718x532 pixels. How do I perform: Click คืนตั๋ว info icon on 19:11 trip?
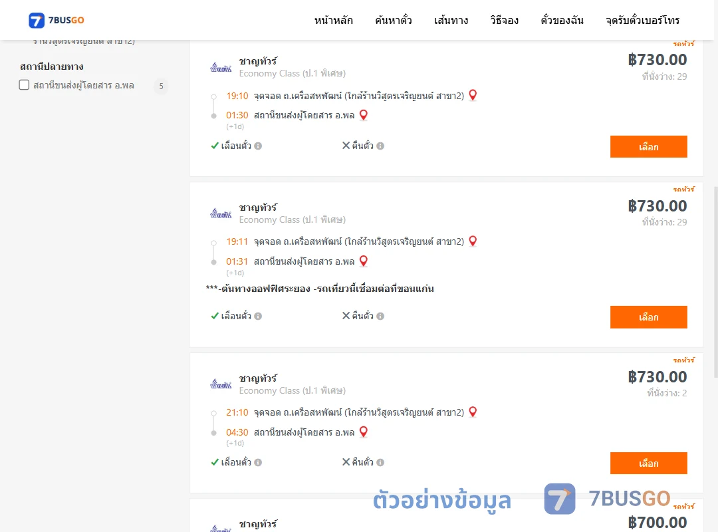tap(380, 316)
